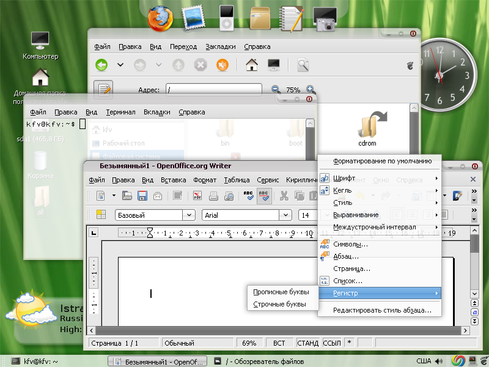Click the Reload icon in file browser

click(x=222, y=65)
